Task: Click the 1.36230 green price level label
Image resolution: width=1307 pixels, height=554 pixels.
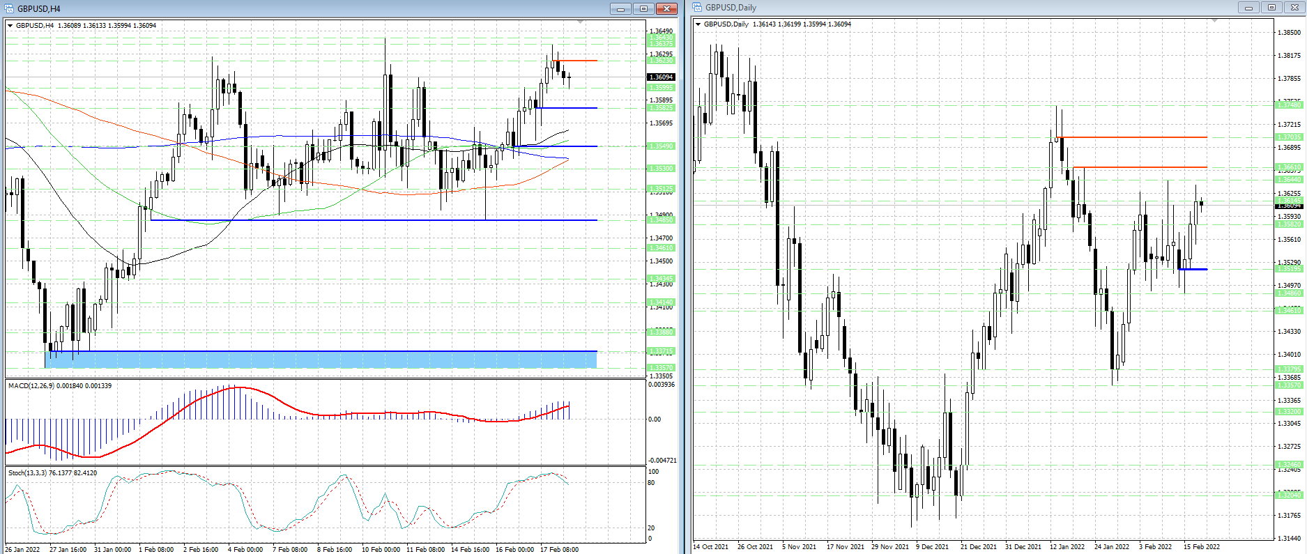Action: click(x=661, y=61)
